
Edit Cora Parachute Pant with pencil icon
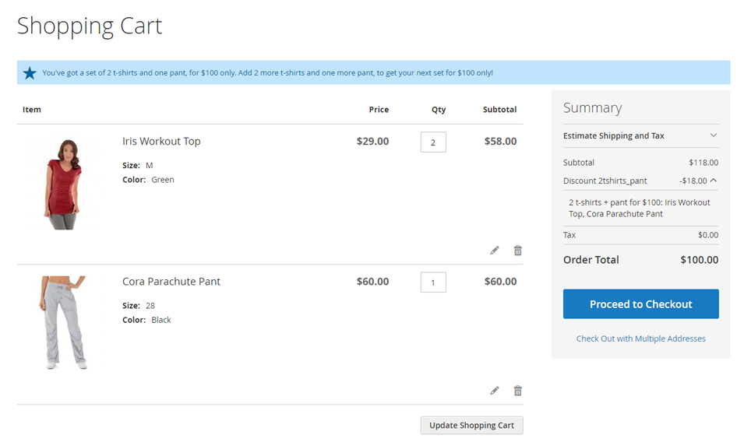[x=495, y=391]
